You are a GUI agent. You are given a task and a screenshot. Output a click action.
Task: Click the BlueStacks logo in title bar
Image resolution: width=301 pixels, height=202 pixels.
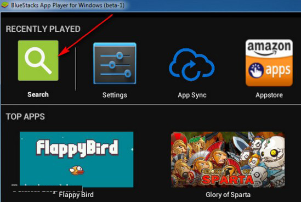point(4,5)
